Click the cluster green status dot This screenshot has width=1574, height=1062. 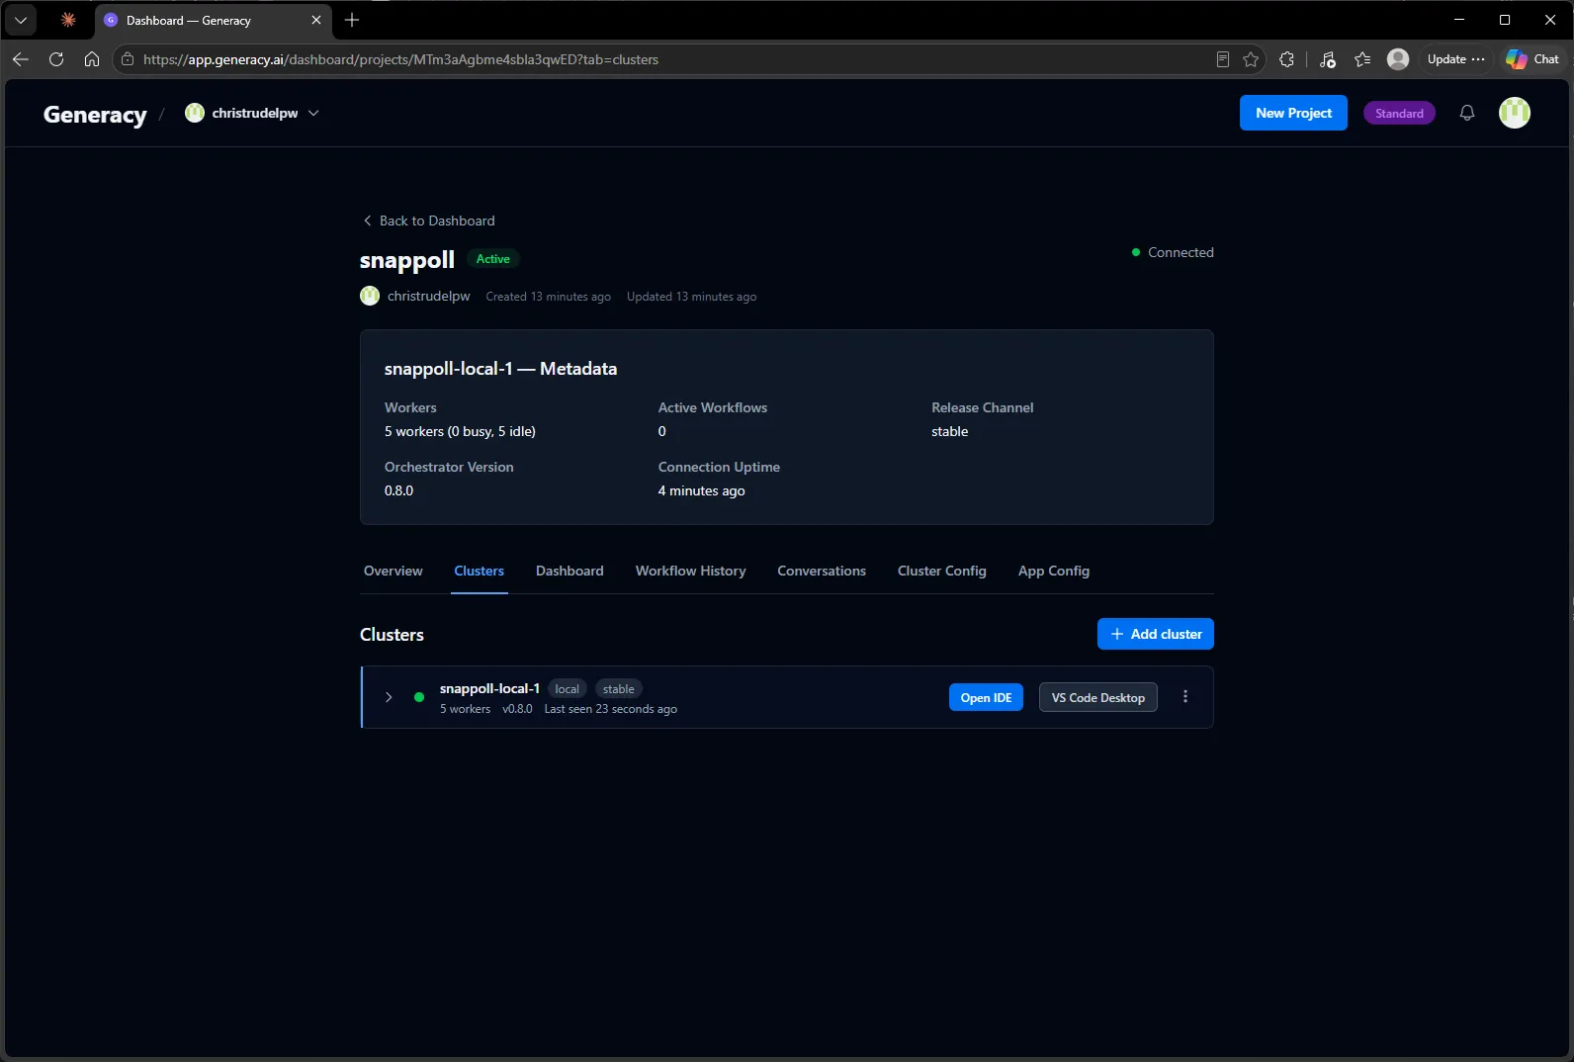pos(419,697)
